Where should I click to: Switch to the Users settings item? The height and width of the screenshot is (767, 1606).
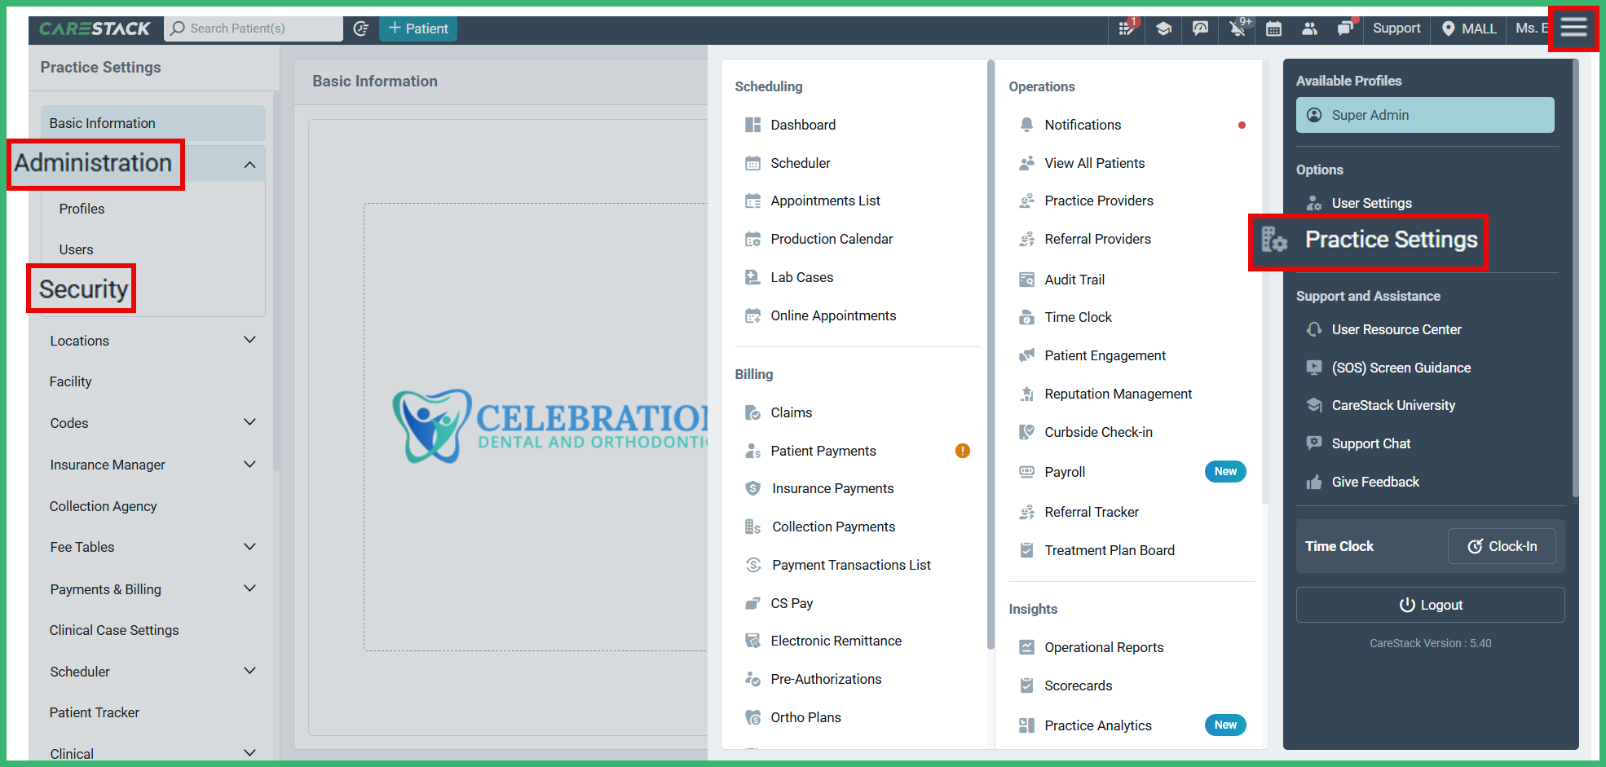76,249
